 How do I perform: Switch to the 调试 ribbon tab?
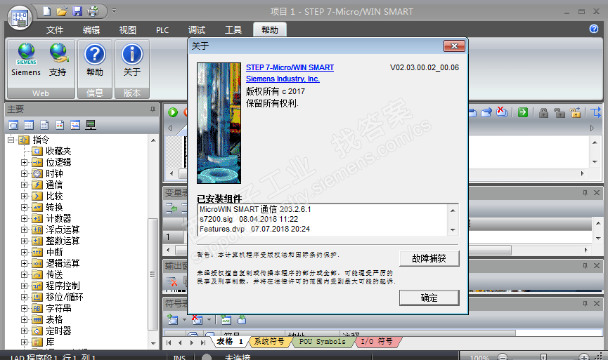point(197,29)
